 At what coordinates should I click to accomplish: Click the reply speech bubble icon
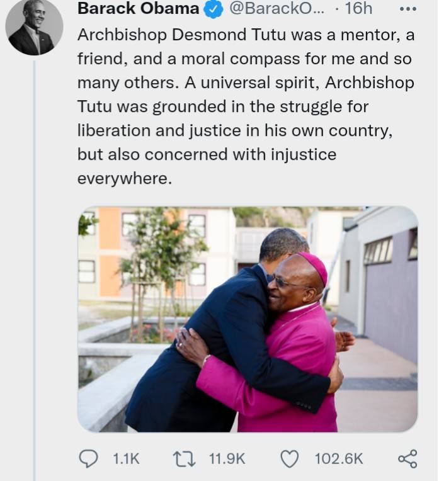(89, 458)
